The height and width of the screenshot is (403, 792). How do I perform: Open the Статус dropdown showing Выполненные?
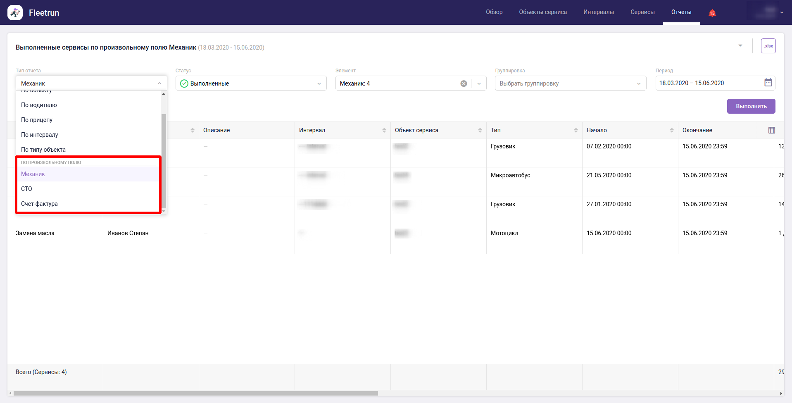tap(251, 83)
